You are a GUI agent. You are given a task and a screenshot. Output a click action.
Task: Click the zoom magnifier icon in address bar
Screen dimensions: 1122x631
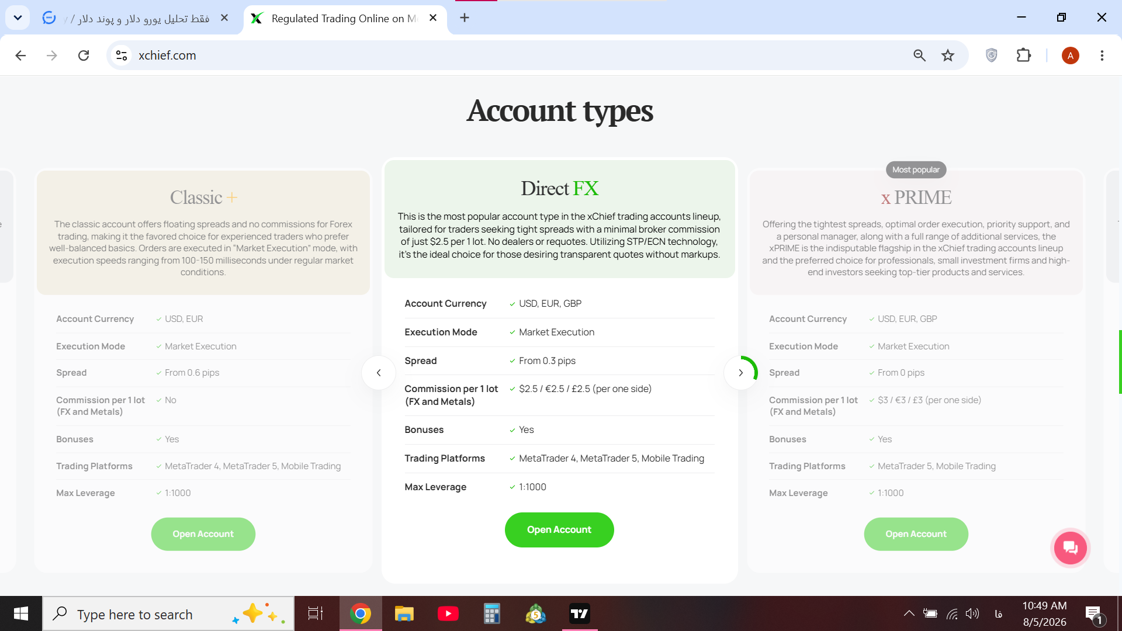point(919,56)
